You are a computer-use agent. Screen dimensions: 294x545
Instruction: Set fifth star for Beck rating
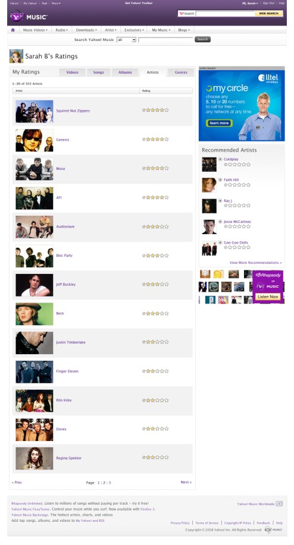point(166,313)
